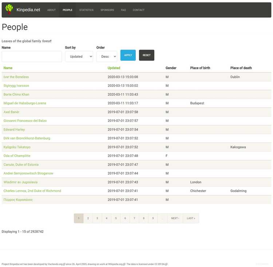Sort table by Updated column header
The height and width of the screenshot is (267, 273).
(114, 68)
